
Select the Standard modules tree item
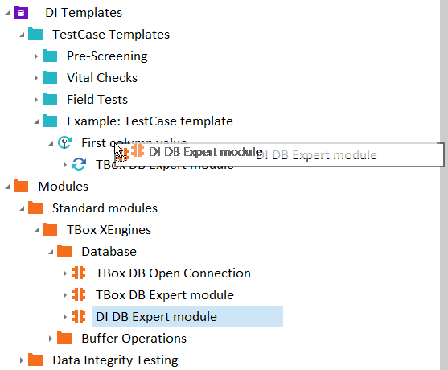105,208
